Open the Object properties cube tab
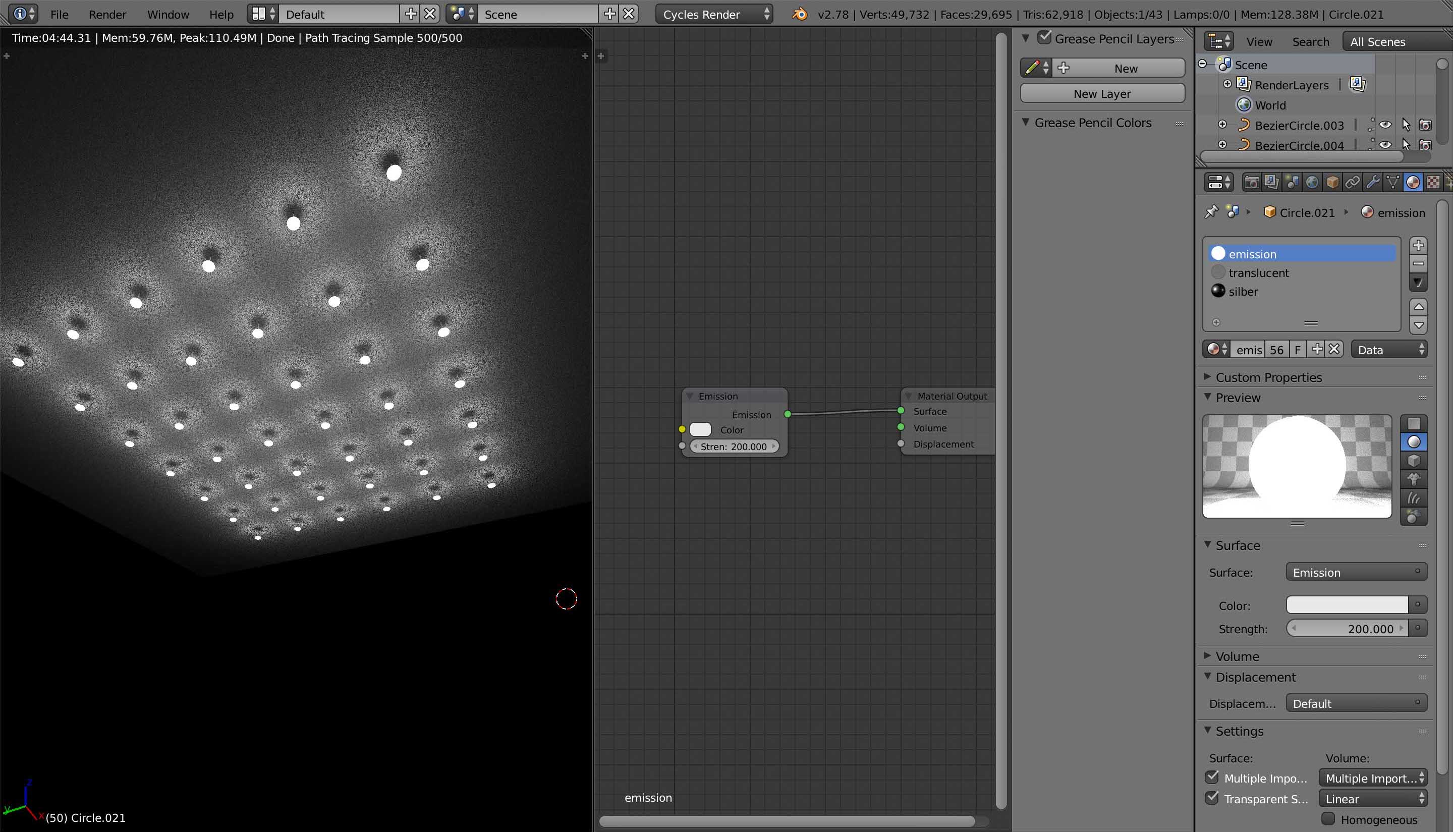1453x832 pixels. tap(1332, 182)
